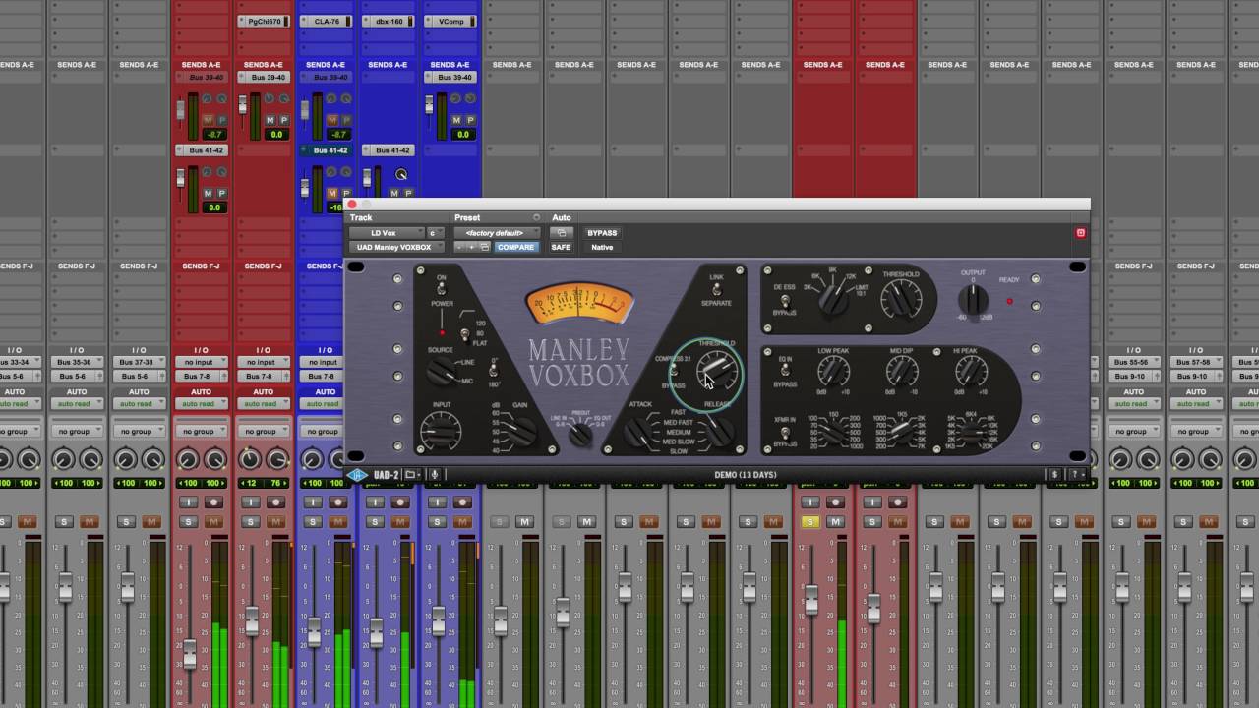Image resolution: width=1259 pixels, height=708 pixels.
Task: Toggle the Power ON switch
Action: [441, 290]
